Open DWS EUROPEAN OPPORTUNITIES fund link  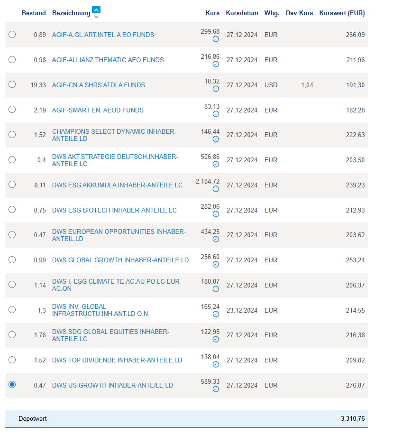(119, 235)
